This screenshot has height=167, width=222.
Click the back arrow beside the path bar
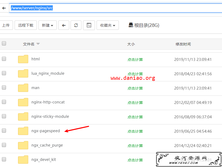pyautogui.click(x=4, y=8)
